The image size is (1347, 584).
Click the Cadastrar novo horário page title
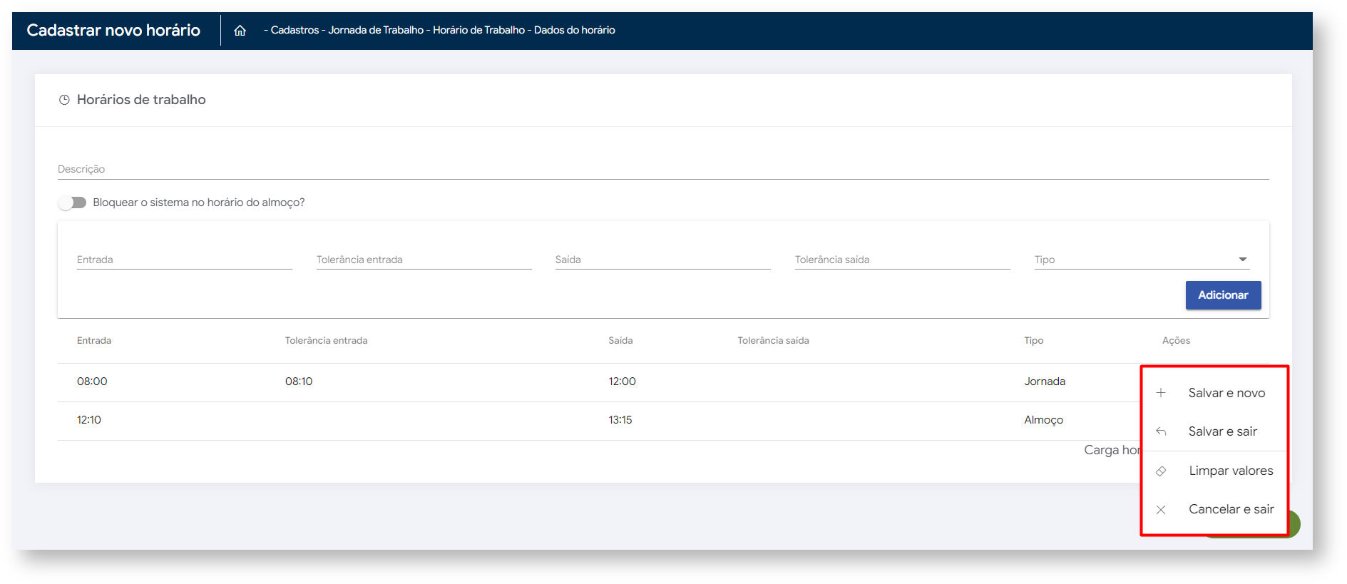coord(113,30)
